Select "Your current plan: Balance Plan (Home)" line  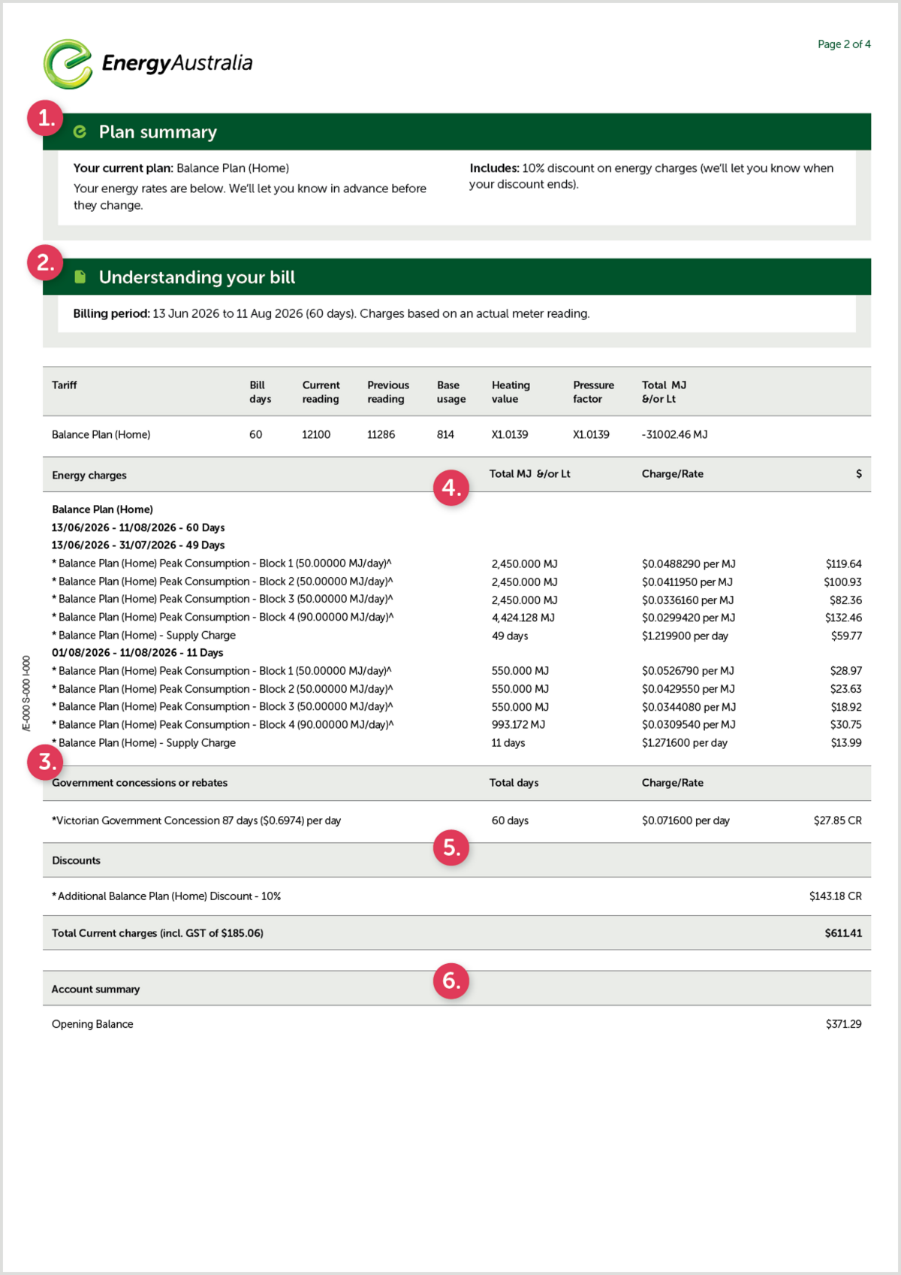(181, 168)
